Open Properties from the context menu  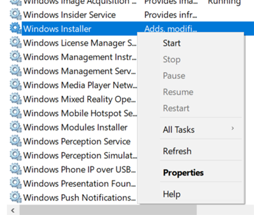coord(191,172)
